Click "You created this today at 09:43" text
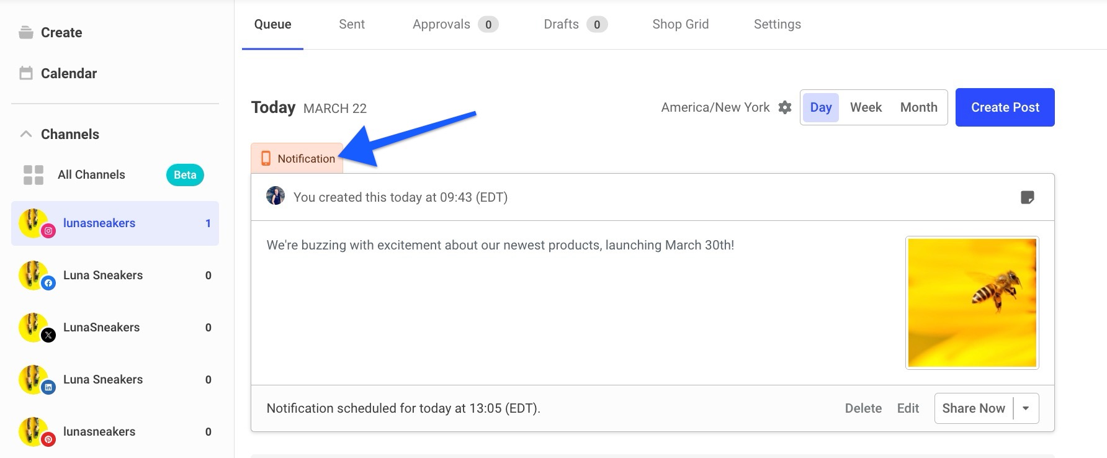 (400, 197)
